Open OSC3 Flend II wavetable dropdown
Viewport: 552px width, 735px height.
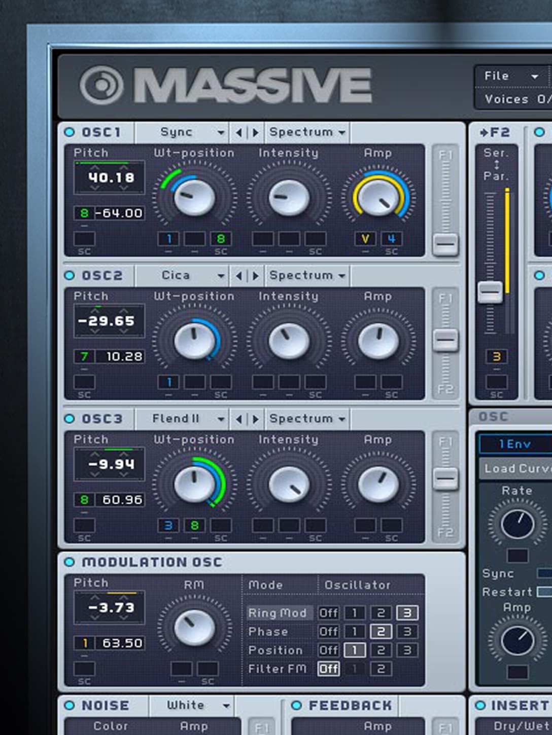point(182,419)
